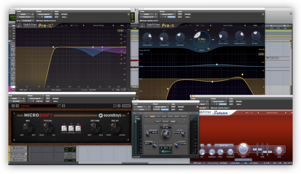The image size is (301, 174).
Task: Select the green EQ band node in Pro-Q 3
Action: click(53, 47)
